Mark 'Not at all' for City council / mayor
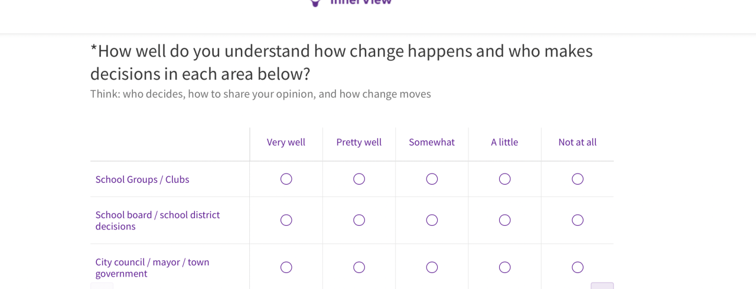This screenshot has width=756, height=289. coord(578,268)
